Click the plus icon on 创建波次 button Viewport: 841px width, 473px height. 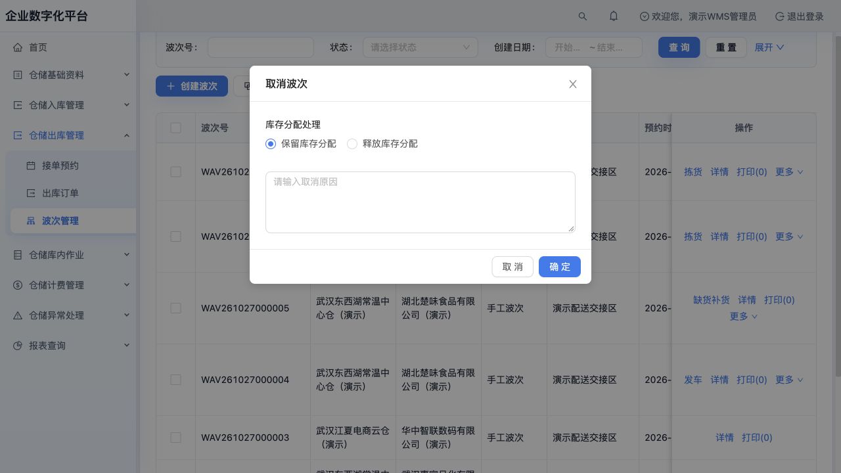[171, 86]
